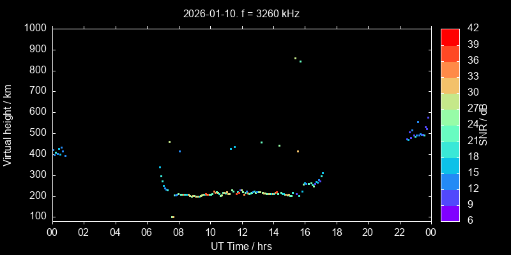This screenshot has width=511, height=255.
Task: Select the 06 hour tick on the time axis
Action: (147, 232)
